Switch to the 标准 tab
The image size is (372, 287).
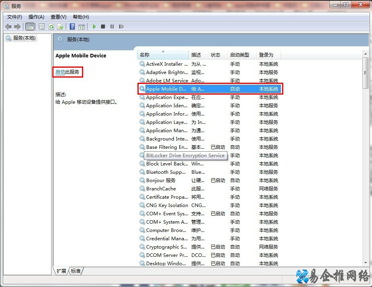[x=76, y=271]
